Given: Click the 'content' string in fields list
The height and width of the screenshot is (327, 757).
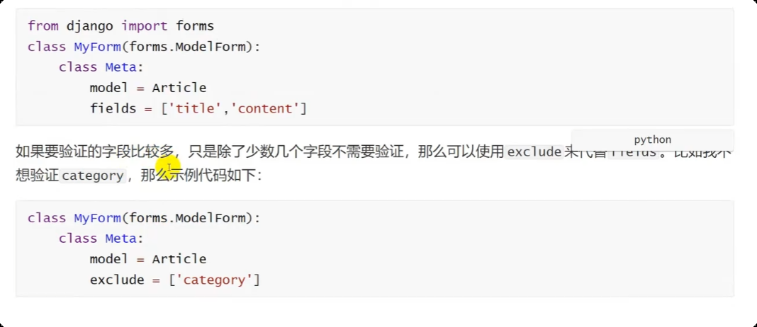Looking at the screenshot, I should [x=269, y=108].
